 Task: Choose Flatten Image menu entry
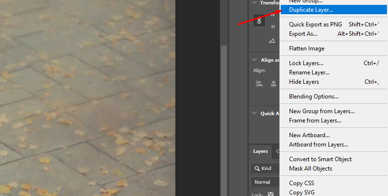pos(334,49)
